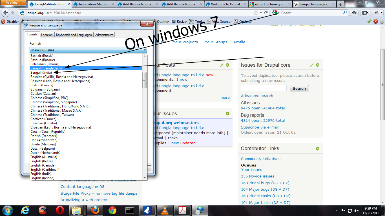385x216 pixels.
Task: Edit the Issues for Drupal core block
Action: [312, 65]
